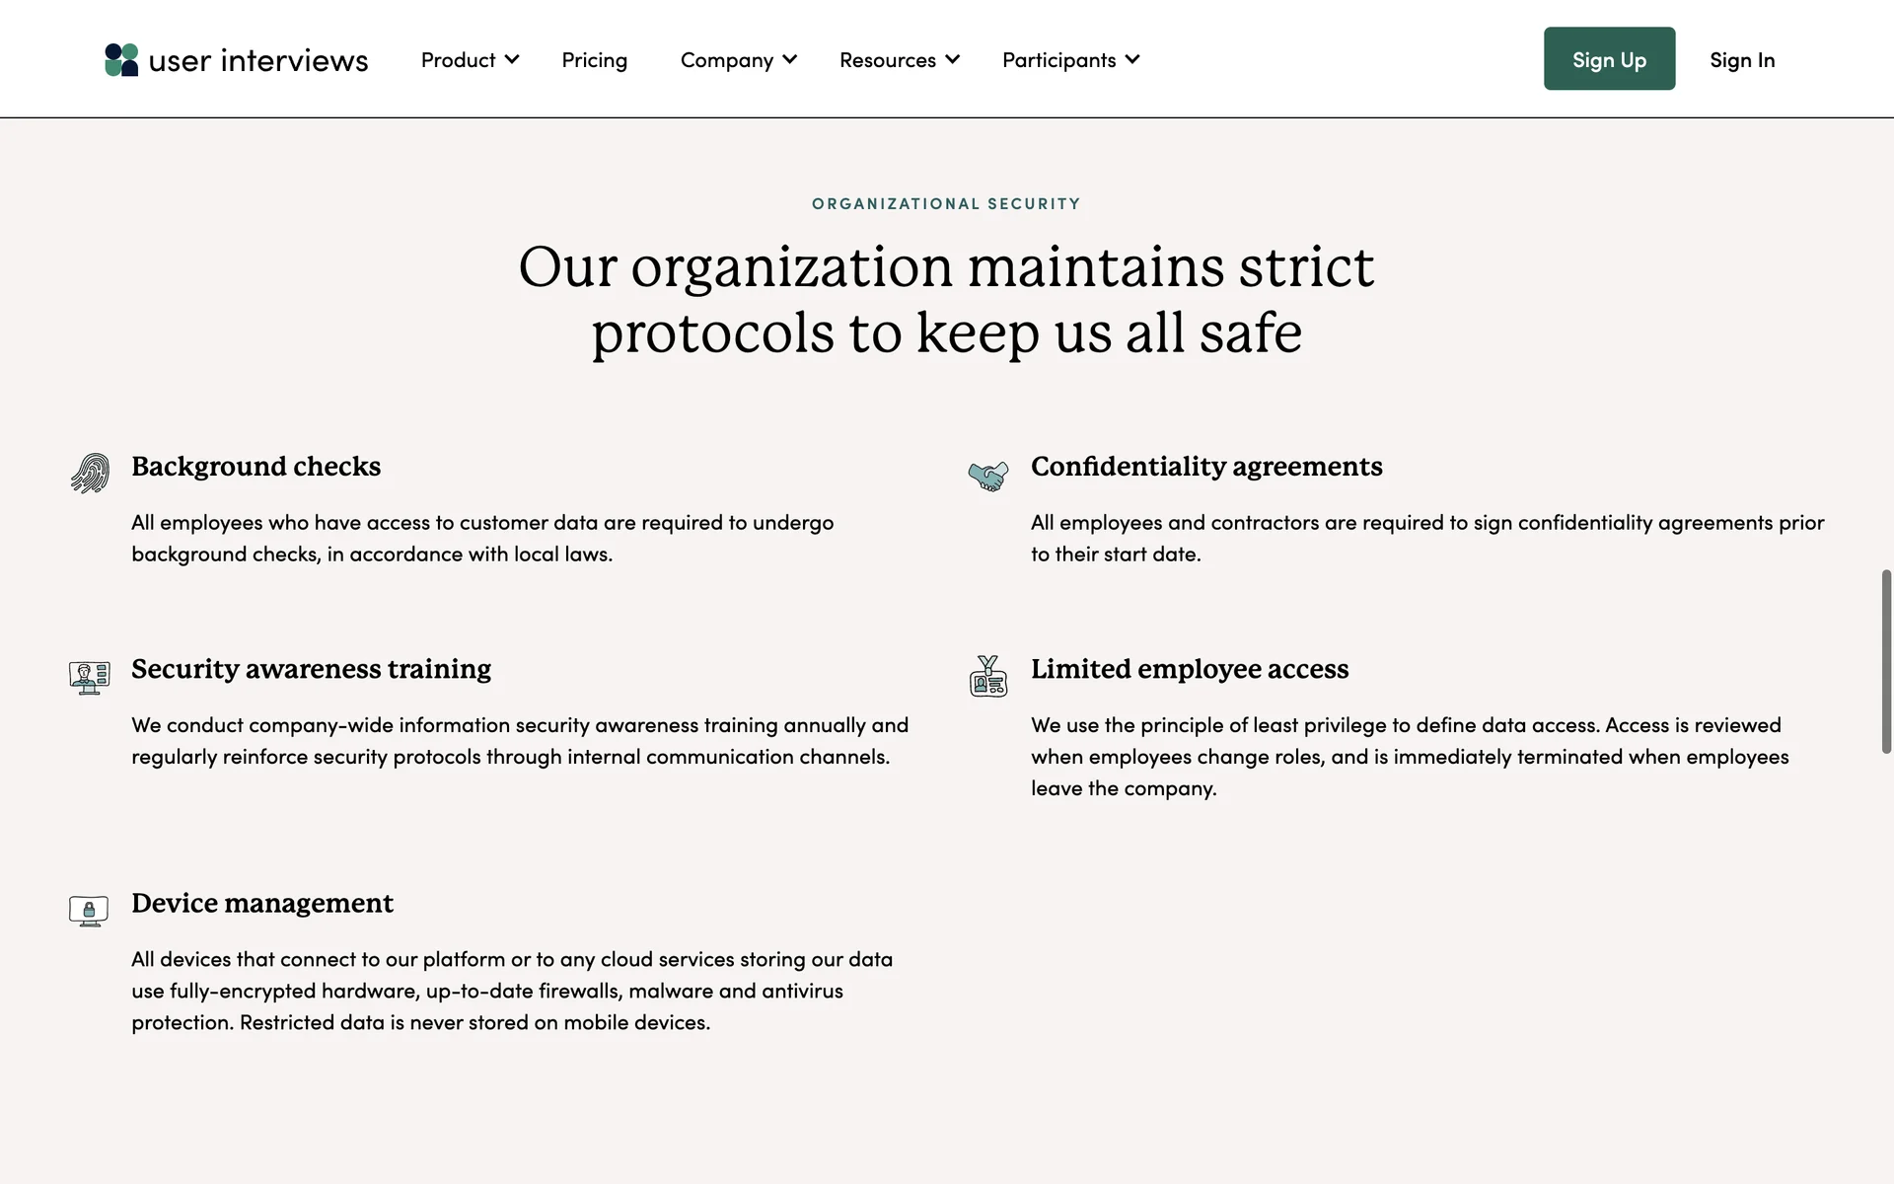Click the page vertical scrollbar thumb
The image size is (1894, 1184).
tap(1886, 661)
